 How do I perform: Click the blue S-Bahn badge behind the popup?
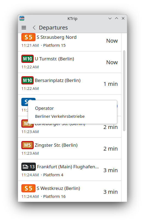point(25,102)
